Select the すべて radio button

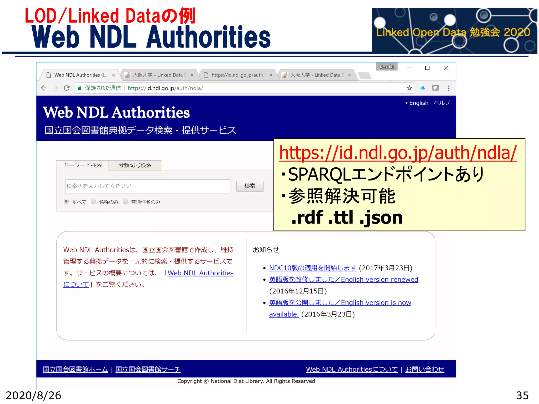66,201
